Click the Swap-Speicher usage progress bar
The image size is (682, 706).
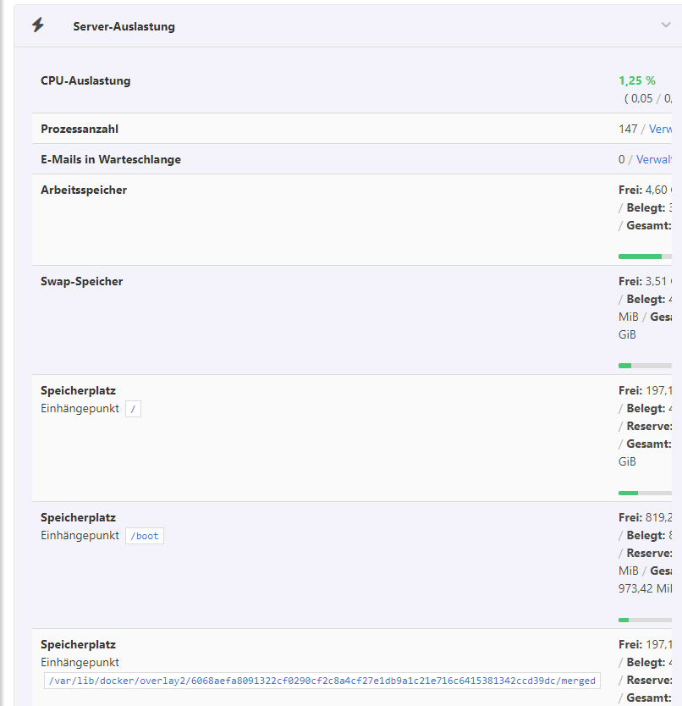pos(647,366)
